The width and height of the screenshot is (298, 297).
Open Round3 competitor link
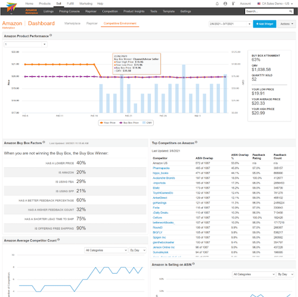coord(157,227)
